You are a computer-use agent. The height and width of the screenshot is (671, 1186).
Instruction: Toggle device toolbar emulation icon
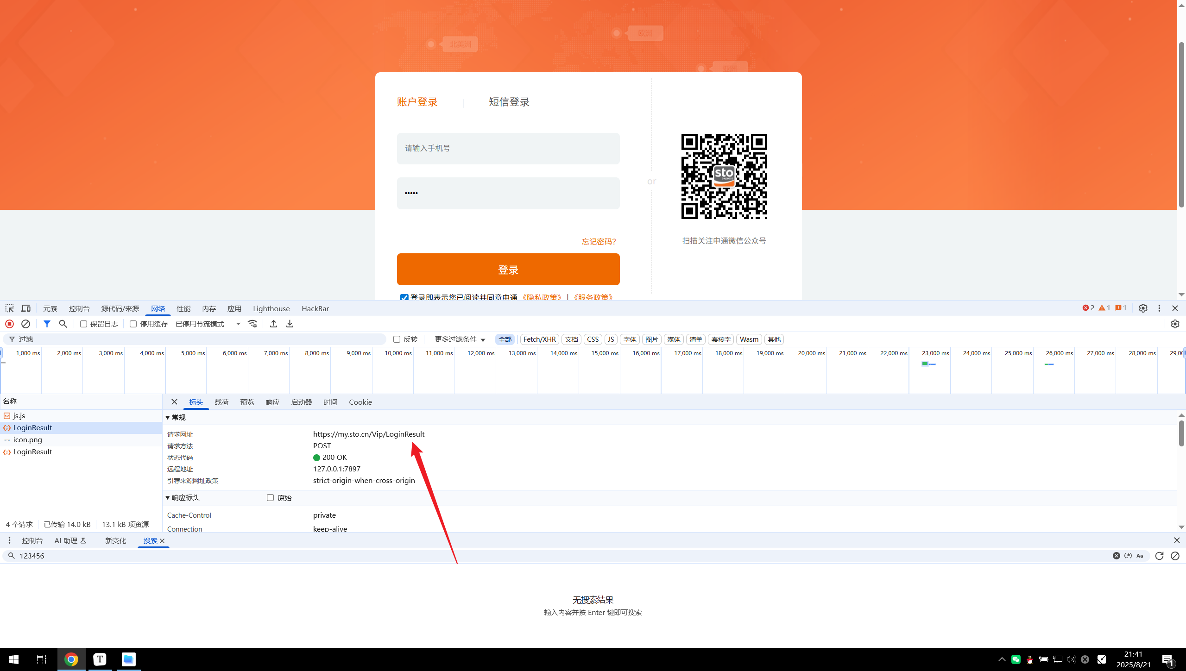[26, 308]
